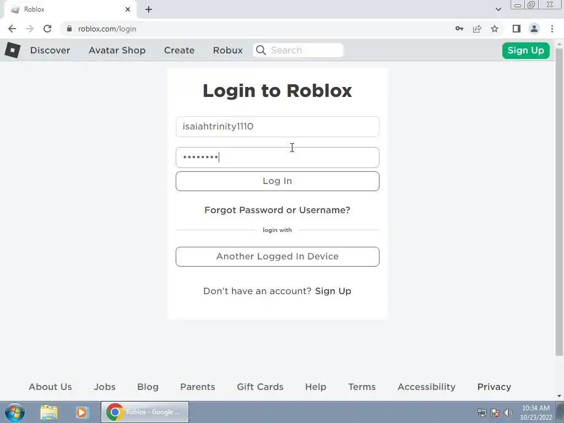Open the browser side panel icon
The image size is (564, 423).
click(x=517, y=29)
